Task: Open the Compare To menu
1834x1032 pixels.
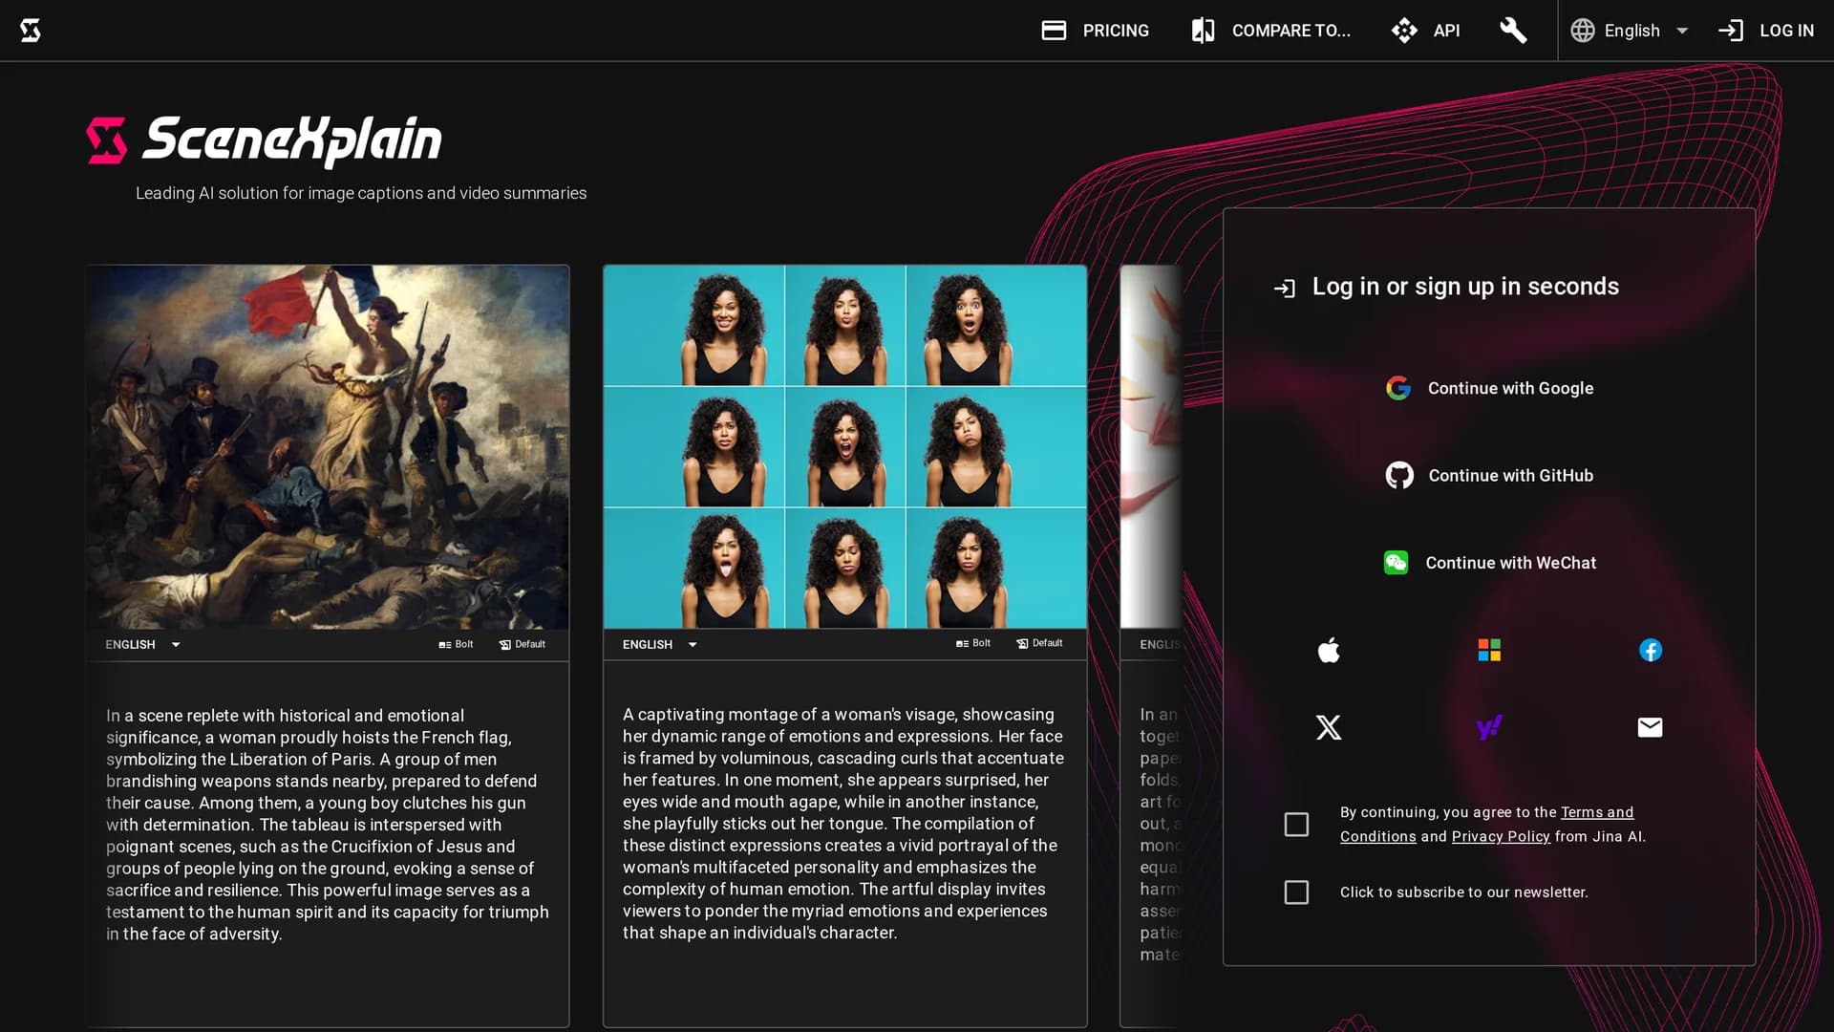Action: 1270,31
